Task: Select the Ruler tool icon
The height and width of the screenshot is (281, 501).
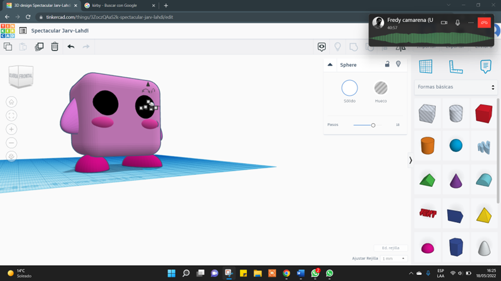Action: (456, 67)
